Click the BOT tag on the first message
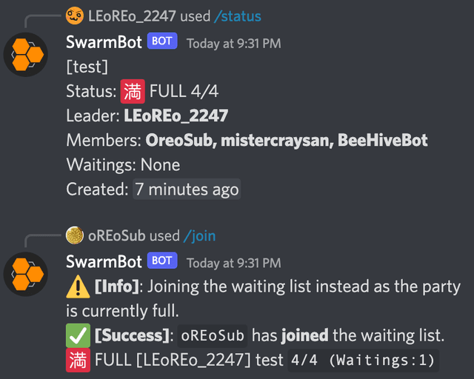The width and height of the screenshot is (474, 379). tap(162, 41)
